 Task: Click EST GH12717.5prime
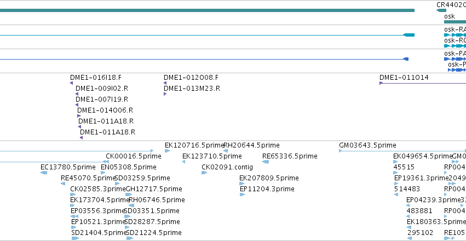[x=154, y=189]
